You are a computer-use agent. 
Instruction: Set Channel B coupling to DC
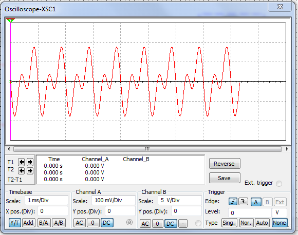(x=170, y=223)
